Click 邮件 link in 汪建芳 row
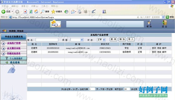This screenshot has width=175, height=100. 164,48
